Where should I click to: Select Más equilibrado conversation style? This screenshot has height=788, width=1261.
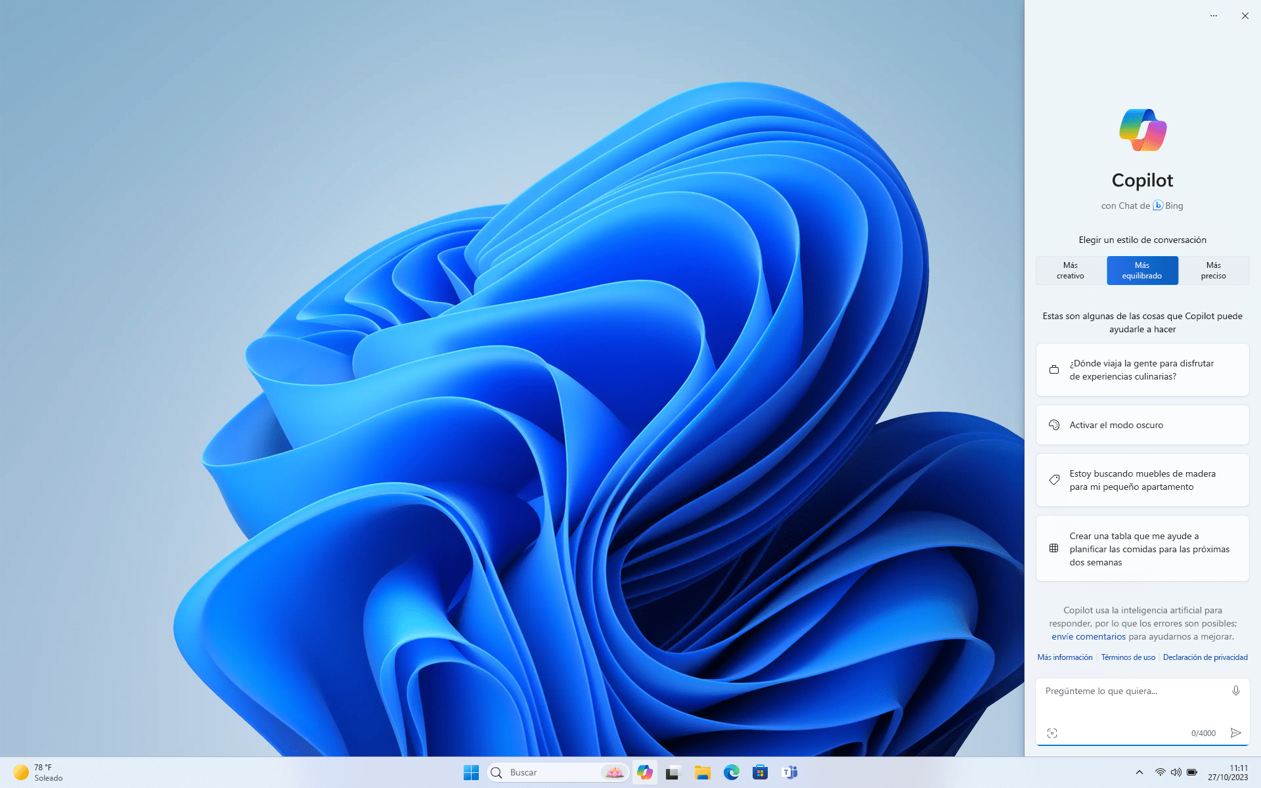[x=1142, y=270]
